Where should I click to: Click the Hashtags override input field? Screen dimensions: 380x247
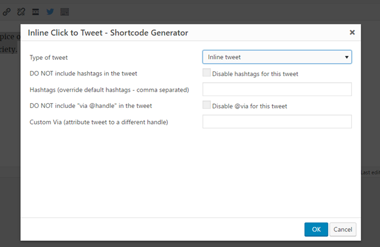click(x=277, y=89)
